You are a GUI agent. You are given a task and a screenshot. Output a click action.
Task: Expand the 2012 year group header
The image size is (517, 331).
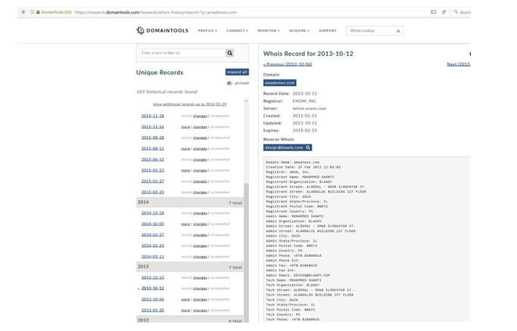click(190, 320)
